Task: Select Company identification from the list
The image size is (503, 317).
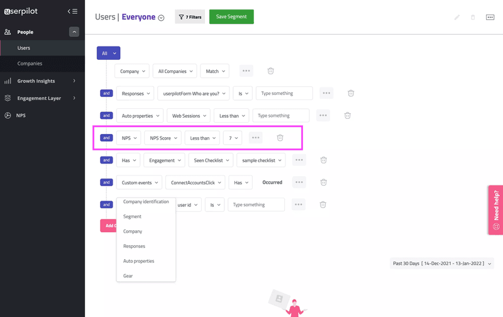Action: tap(146, 202)
